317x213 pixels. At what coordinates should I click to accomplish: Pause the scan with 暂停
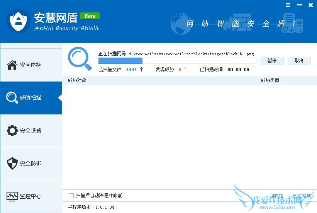[x=272, y=61]
